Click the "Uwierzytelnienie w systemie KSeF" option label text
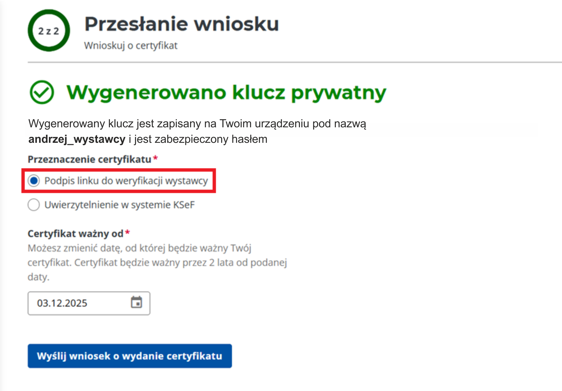The width and height of the screenshot is (562, 391). (120, 205)
